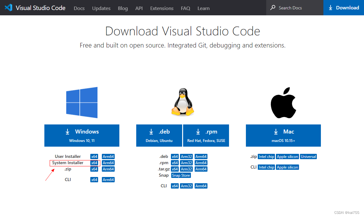This screenshot has width=364, height=217.
Task: Select Intel chip for Mac .zip
Action: [267, 157]
